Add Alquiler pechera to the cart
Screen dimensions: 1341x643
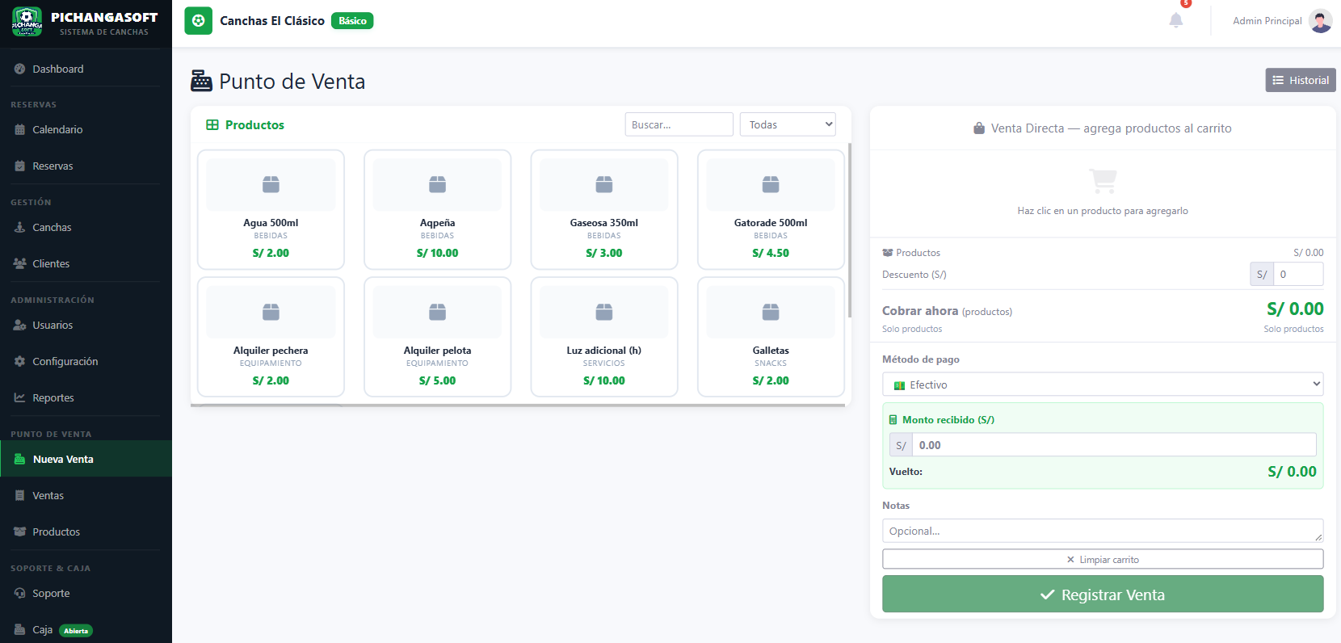point(271,338)
